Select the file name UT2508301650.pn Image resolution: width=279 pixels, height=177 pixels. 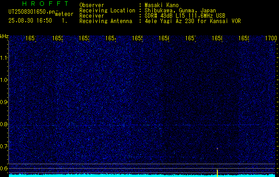(32, 12)
